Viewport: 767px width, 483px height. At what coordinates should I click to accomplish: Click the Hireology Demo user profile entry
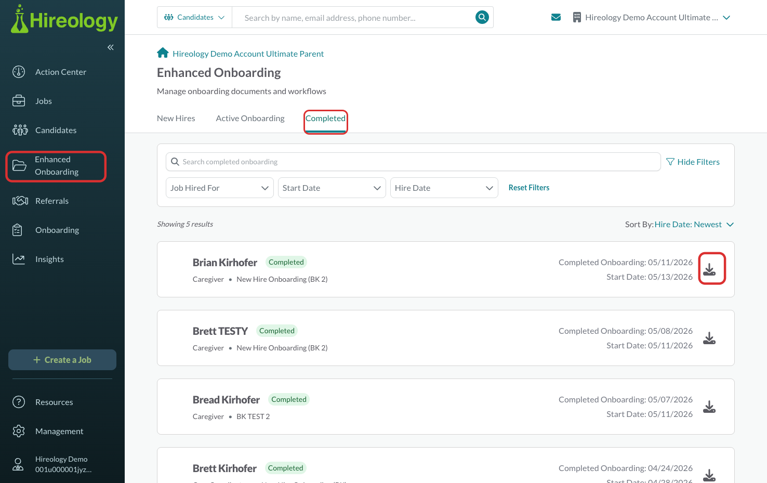(x=62, y=464)
